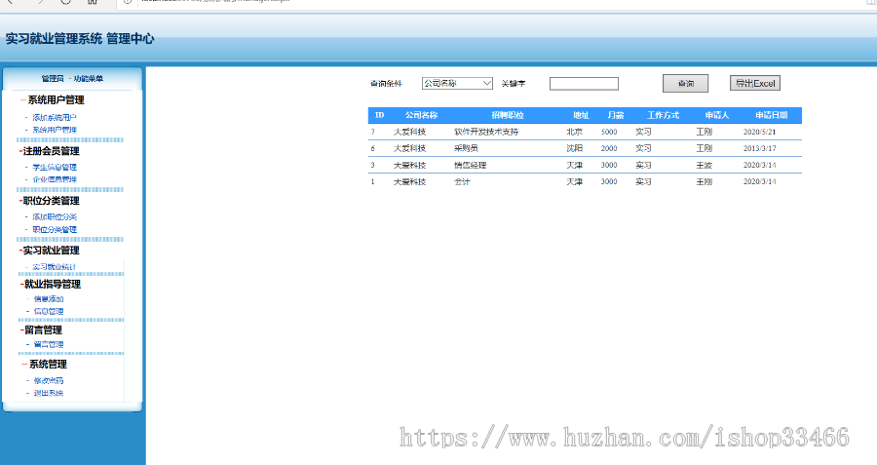This screenshot has height=465, width=877.
Task: Open 留言管理 sub-item link
Action: point(49,345)
